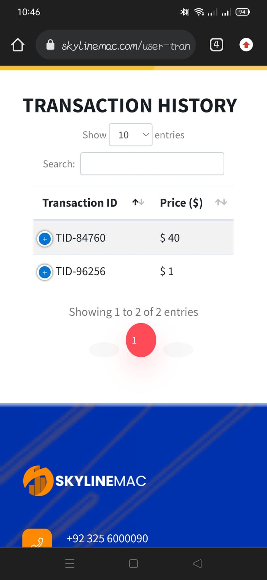Tap the orange phone call icon

(x=37, y=539)
